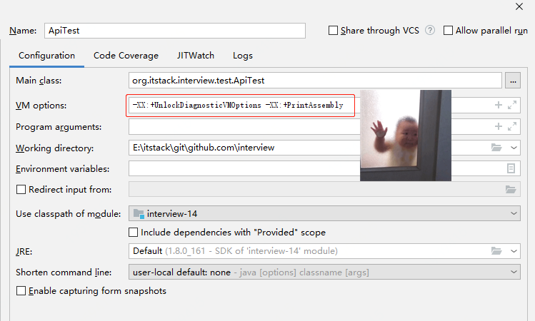Enable the Share through VCS checkbox
Viewport: 535px width, 321px height.
(x=333, y=31)
